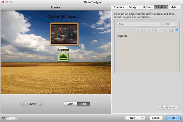
Task: Switch to the Caption tab
Action: (161, 7)
